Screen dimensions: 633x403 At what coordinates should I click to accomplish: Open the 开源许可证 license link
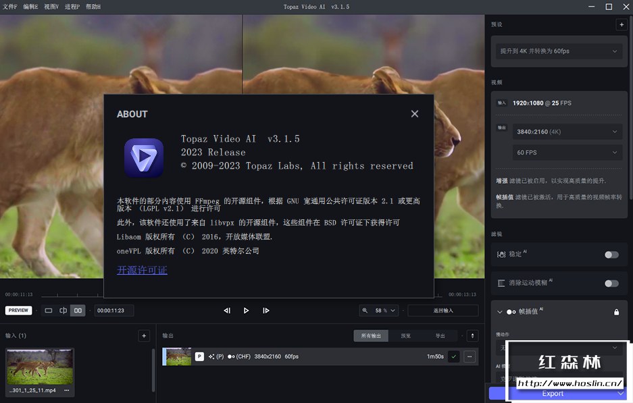142,270
